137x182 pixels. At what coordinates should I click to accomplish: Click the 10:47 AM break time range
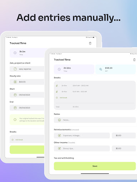[x=80, y=92]
